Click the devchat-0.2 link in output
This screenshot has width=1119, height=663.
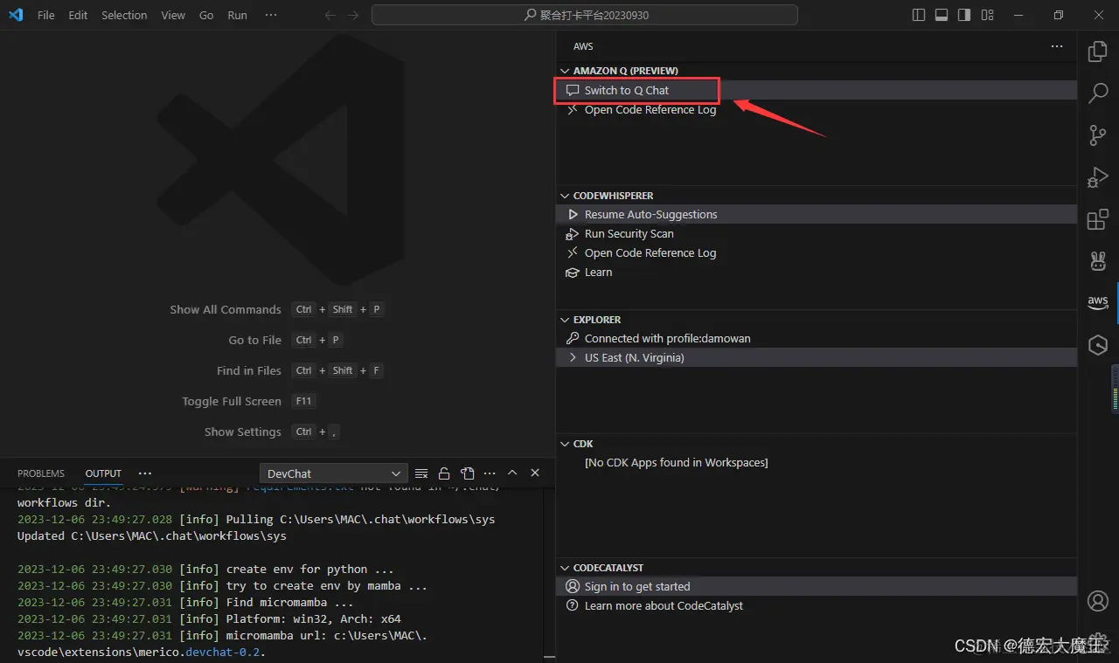[x=225, y=652]
